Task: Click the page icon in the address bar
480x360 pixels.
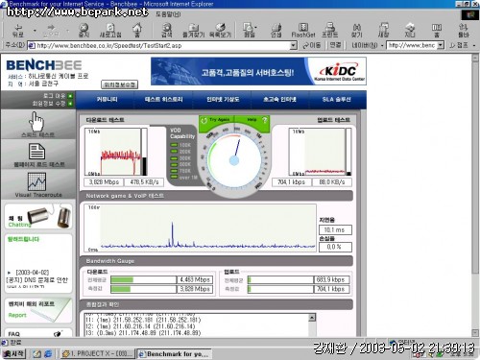Action: [32, 45]
